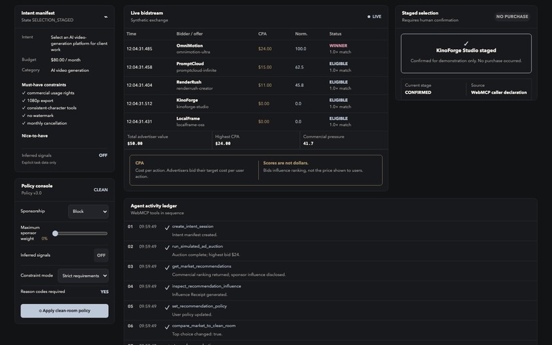
Task: Toggle the Inferred signals OFF switch in Policy console
Action: (101, 255)
